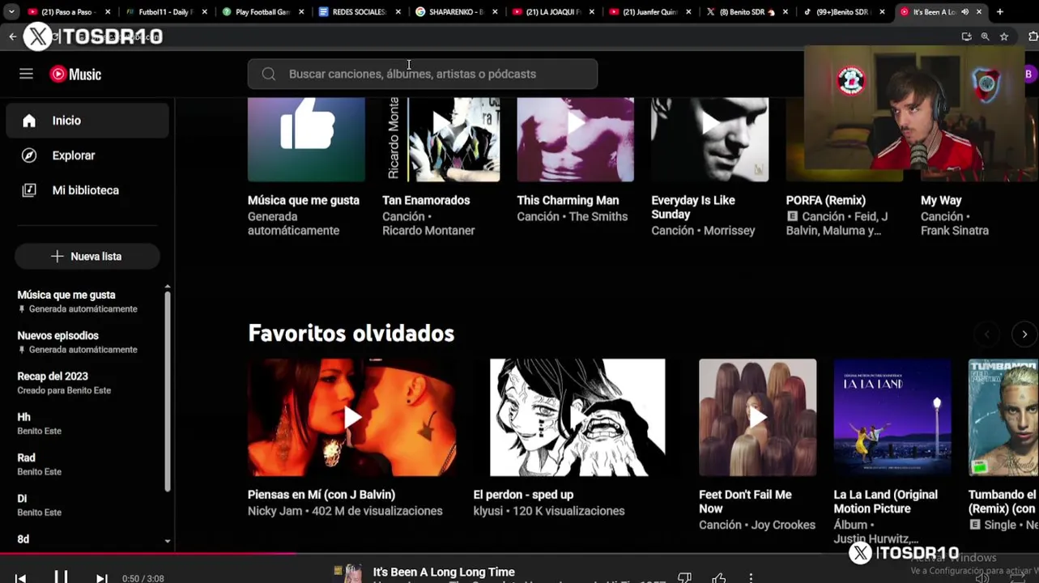Play El perdon - sped up thumbnail
The image size is (1039, 583).
click(577, 418)
